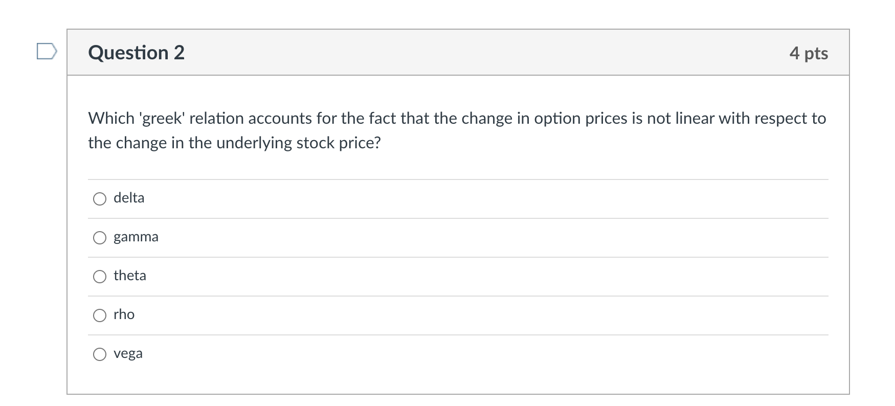Flag Question 2 using the bookmark icon
Viewport: 895px width, 406px height.
coord(46,52)
